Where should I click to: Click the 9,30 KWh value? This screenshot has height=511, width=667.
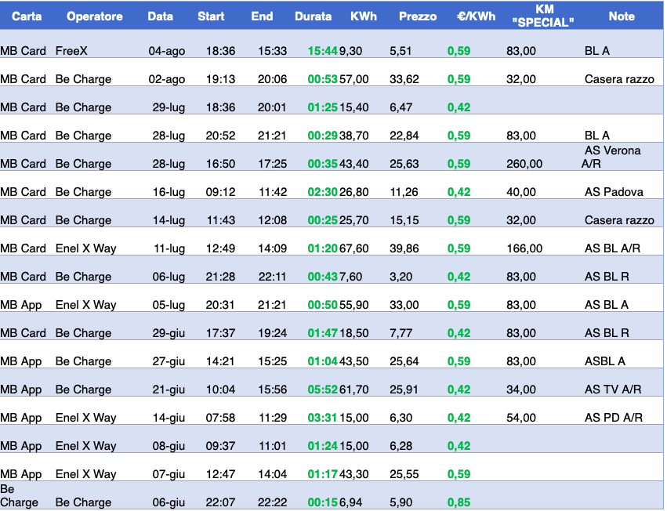click(351, 51)
